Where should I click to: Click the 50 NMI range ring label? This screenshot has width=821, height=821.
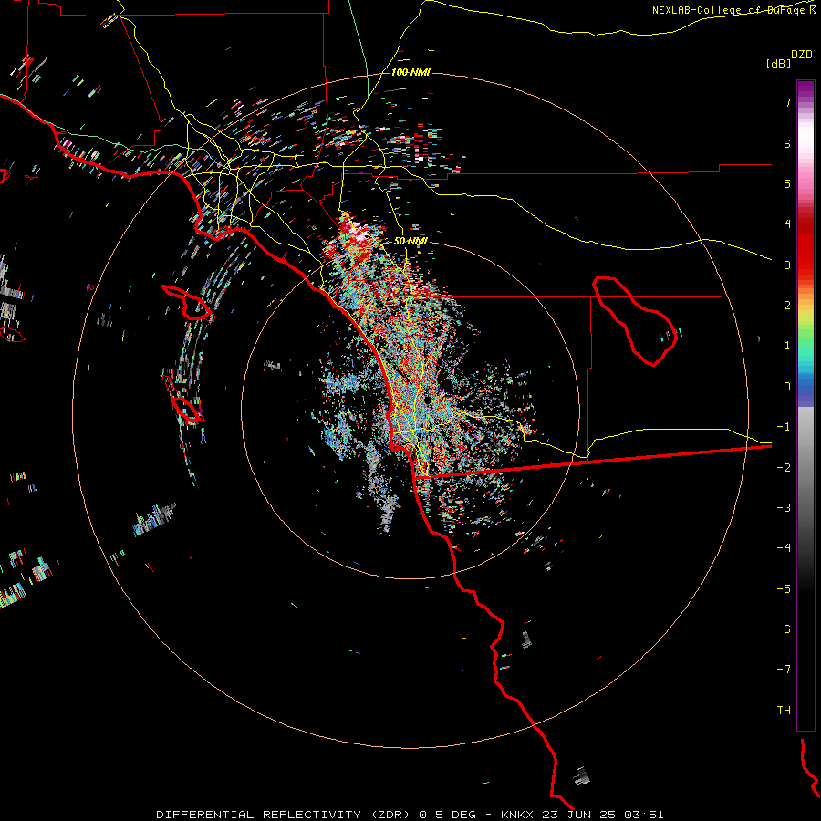[x=410, y=241]
